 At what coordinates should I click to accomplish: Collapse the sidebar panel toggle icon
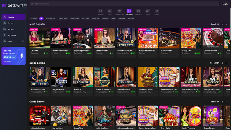pos(25,5)
